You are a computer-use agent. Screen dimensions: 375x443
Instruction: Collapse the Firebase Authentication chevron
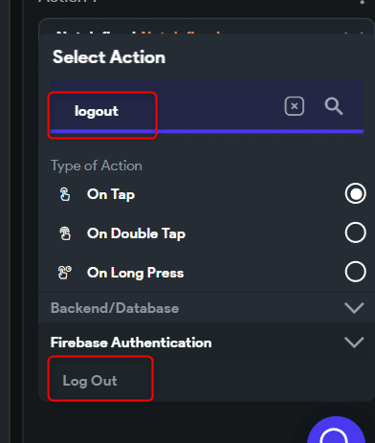pyautogui.click(x=354, y=343)
